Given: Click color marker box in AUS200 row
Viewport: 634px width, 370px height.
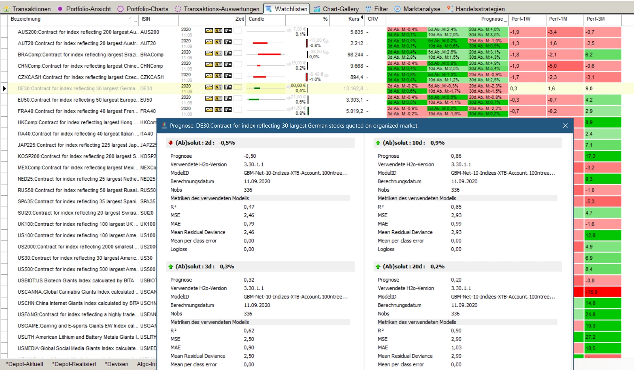Looking at the screenshot, I should tap(237, 30).
